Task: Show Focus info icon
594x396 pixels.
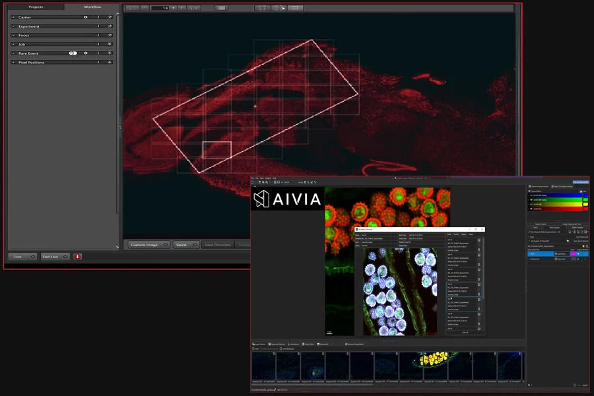Action: [98, 35]
